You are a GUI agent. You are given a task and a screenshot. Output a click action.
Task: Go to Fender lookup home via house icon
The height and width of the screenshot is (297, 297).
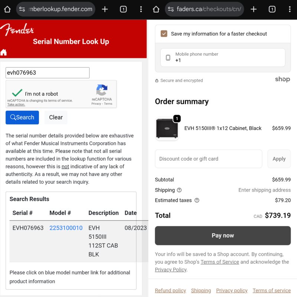(4, 52)
